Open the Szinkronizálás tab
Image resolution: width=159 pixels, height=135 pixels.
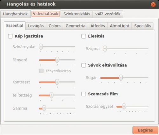click(77, 14)
